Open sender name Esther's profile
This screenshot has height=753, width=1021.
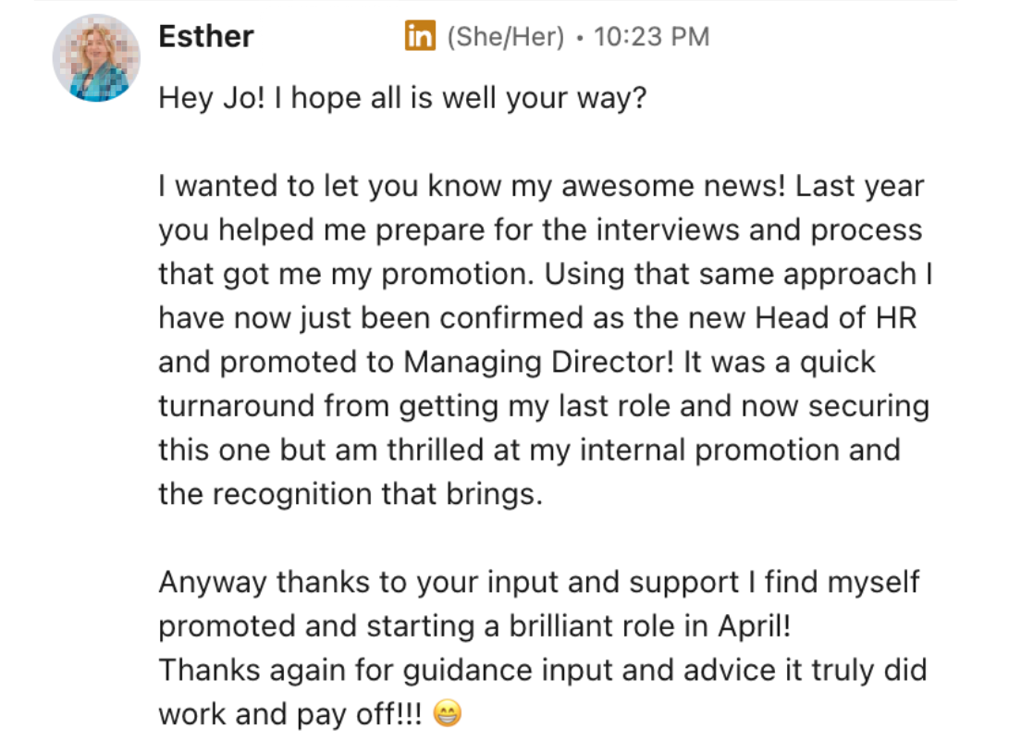point(205,36)
